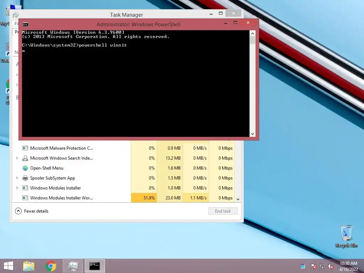The height and width of the screenshot is (273, 364).
Task: Click the 1.1 MB/s disk cell
Action: [196, 198]
